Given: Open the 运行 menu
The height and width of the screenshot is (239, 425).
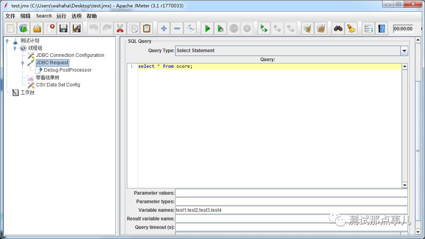Looking at the screenshot, I should (61, 16).
